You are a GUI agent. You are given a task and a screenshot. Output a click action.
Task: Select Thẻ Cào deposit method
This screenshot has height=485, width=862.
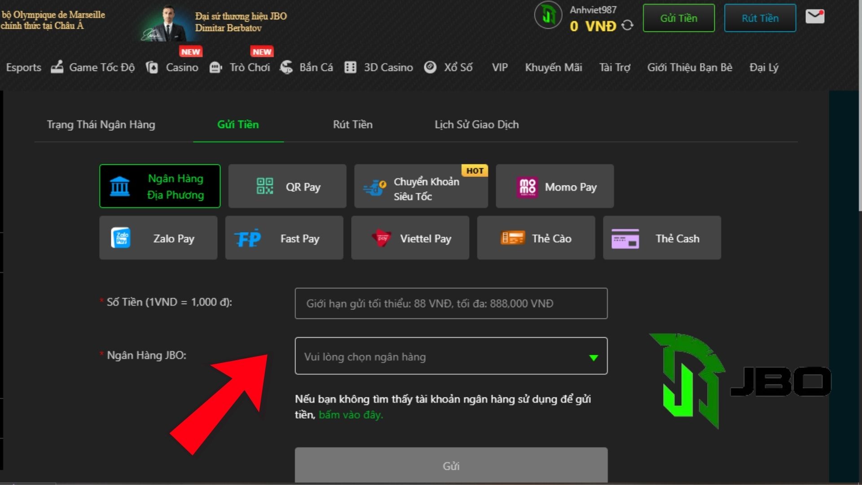(x=536, y=238)
